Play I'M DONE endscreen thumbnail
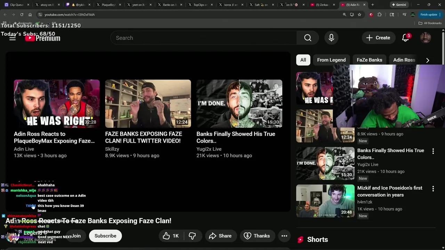Screen dimensions: 445x250 click(239, 104)
